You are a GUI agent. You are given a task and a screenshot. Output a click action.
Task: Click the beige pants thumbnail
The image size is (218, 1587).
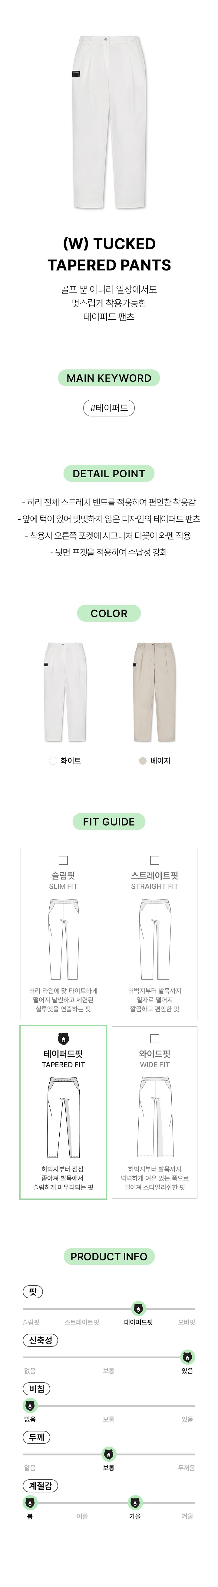(x=154, y=692)
